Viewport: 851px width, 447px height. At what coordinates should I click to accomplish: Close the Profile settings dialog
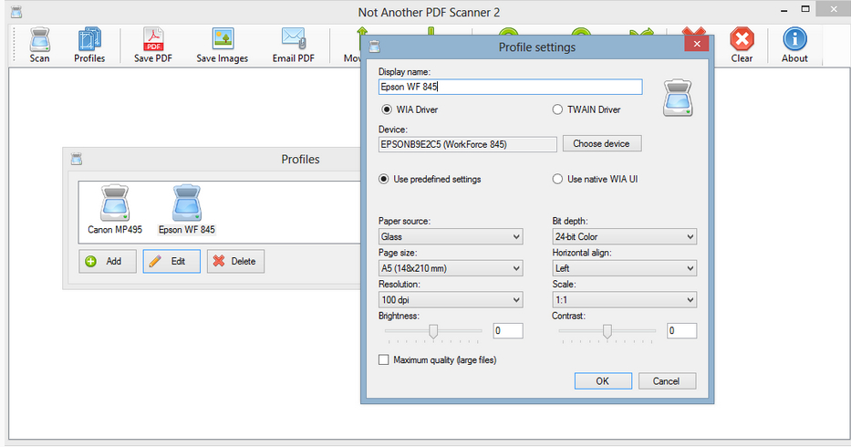click(697, 44)
